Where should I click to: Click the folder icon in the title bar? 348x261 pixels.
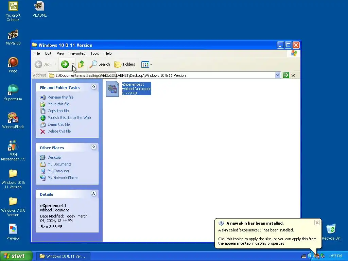(x=34, y=45)
